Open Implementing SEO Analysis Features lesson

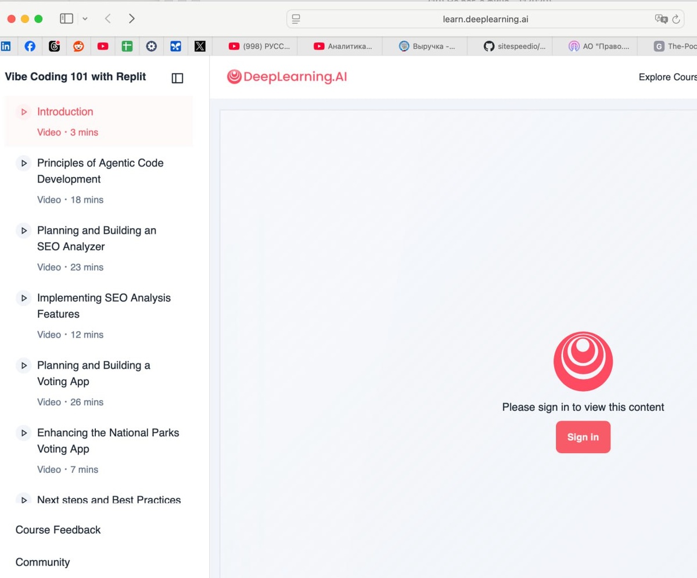point(104,306)
